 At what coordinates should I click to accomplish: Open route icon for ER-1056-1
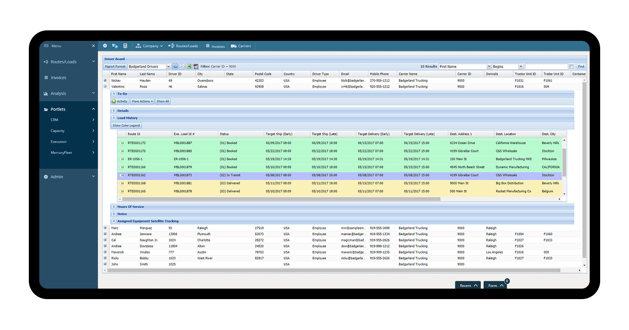click(122, 159)
